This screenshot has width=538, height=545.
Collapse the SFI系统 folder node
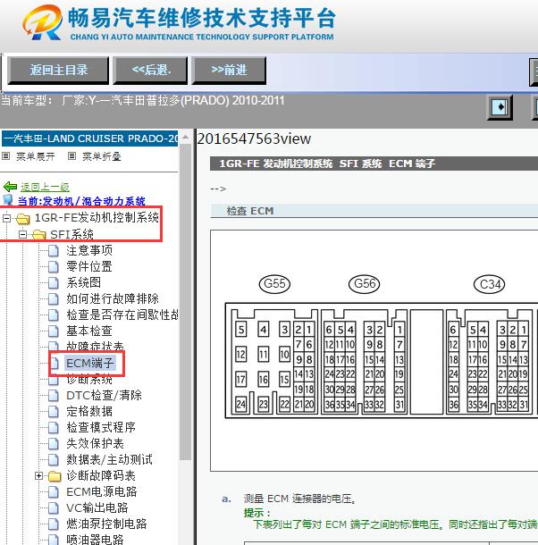coord(22,235)
